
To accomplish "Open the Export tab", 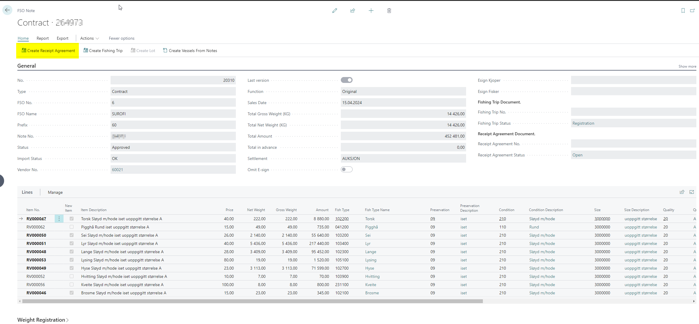I will [62, 38].
